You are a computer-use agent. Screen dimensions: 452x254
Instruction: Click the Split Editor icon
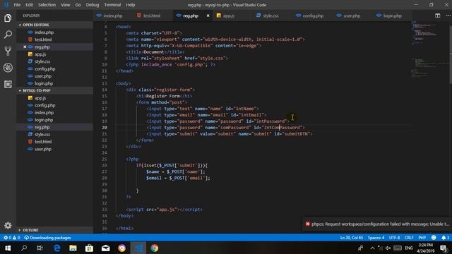pyautogui.click(x=437, y=16)
